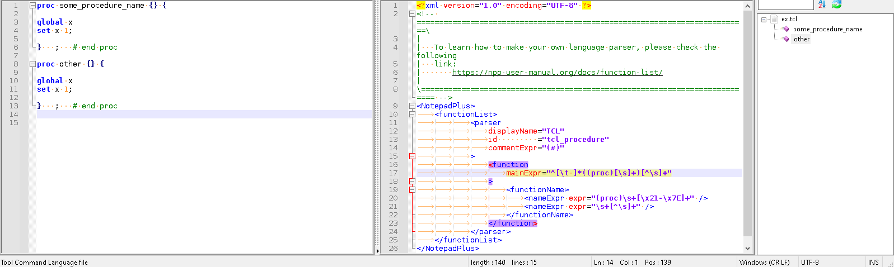This screenshot has width=894, height=267.
Task: Collapse the functionName tag at line 19
Action: pos(413,190)
